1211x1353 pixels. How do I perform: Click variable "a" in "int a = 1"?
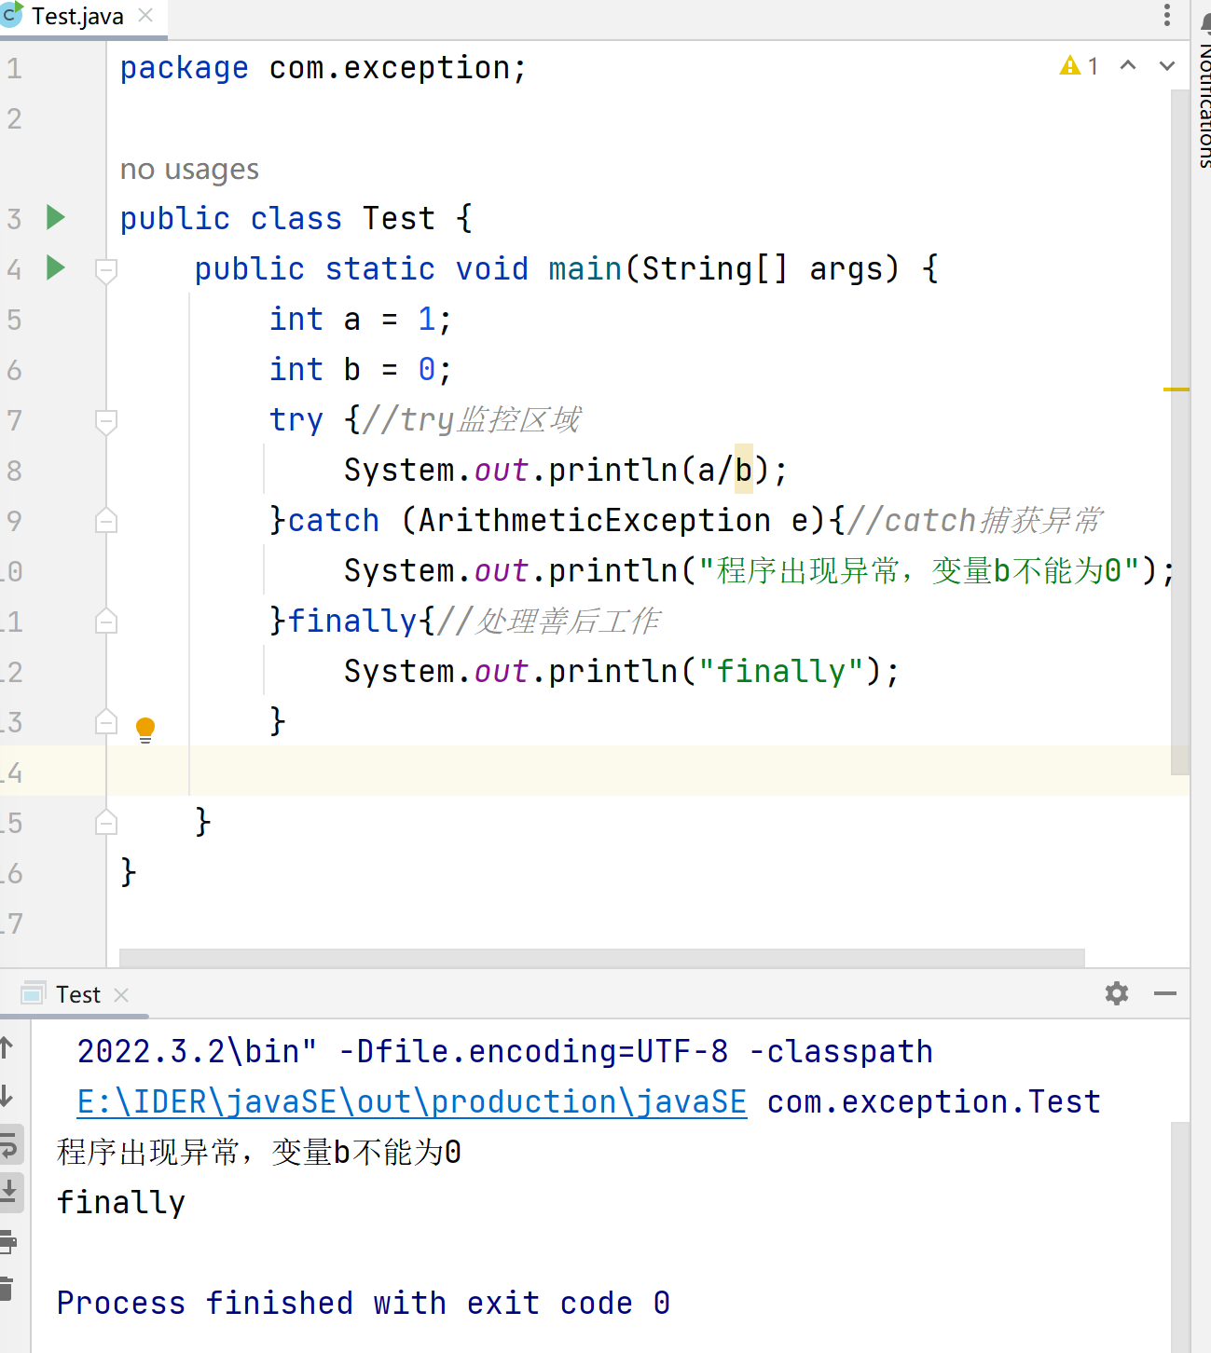352,320
